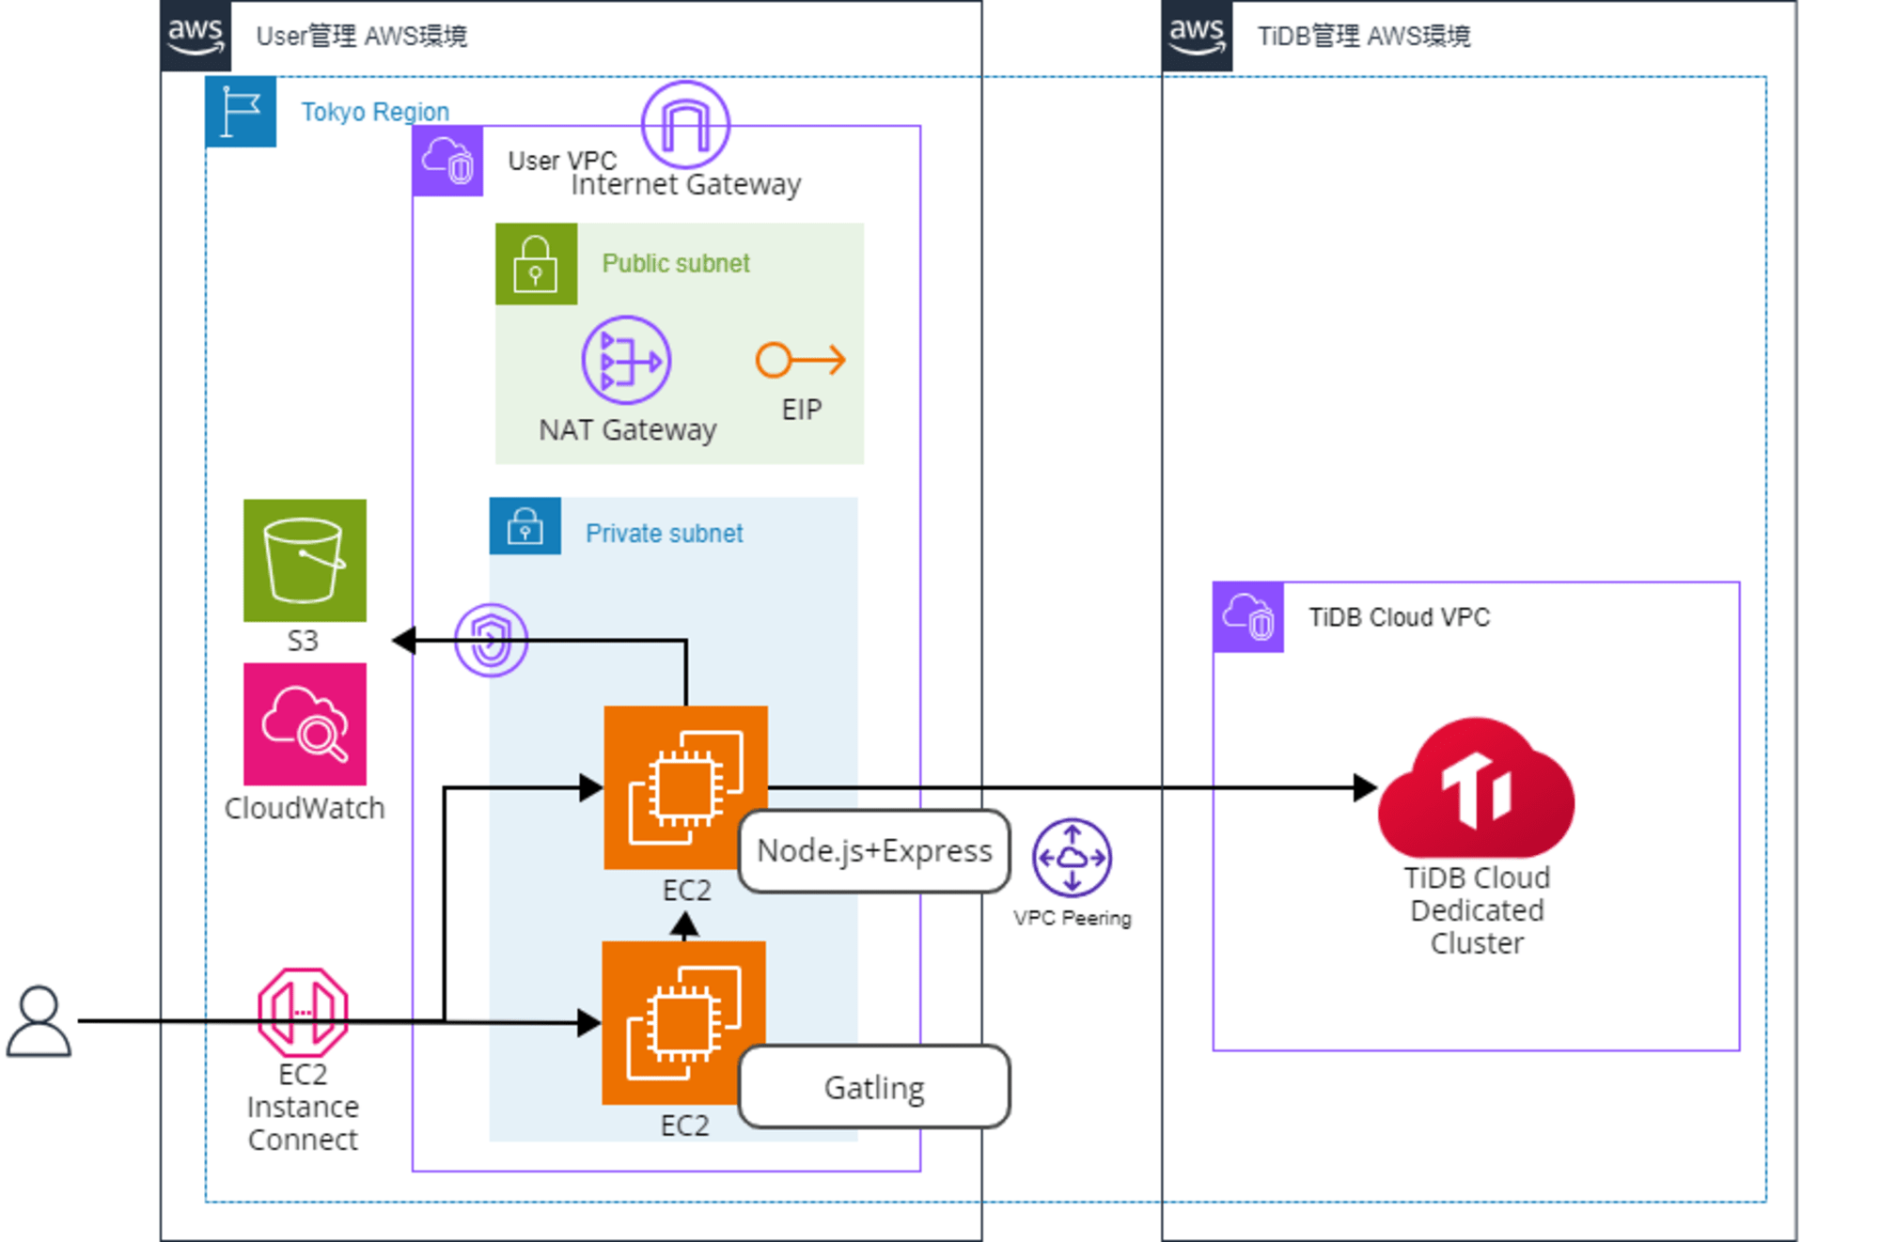Click the EC2 icon for Gatling
Screen dimensions: 1880x1242
pyautogui.click(x=683, y=1022)
